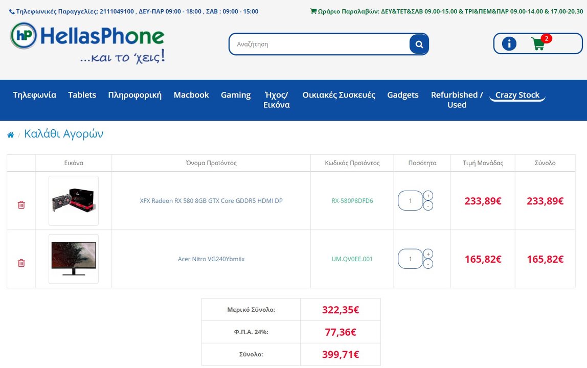Viewport: 587px width, 368px height.
Task: Click the Όνομα Προϊόντος column header
Action: [x=211, y=163]
